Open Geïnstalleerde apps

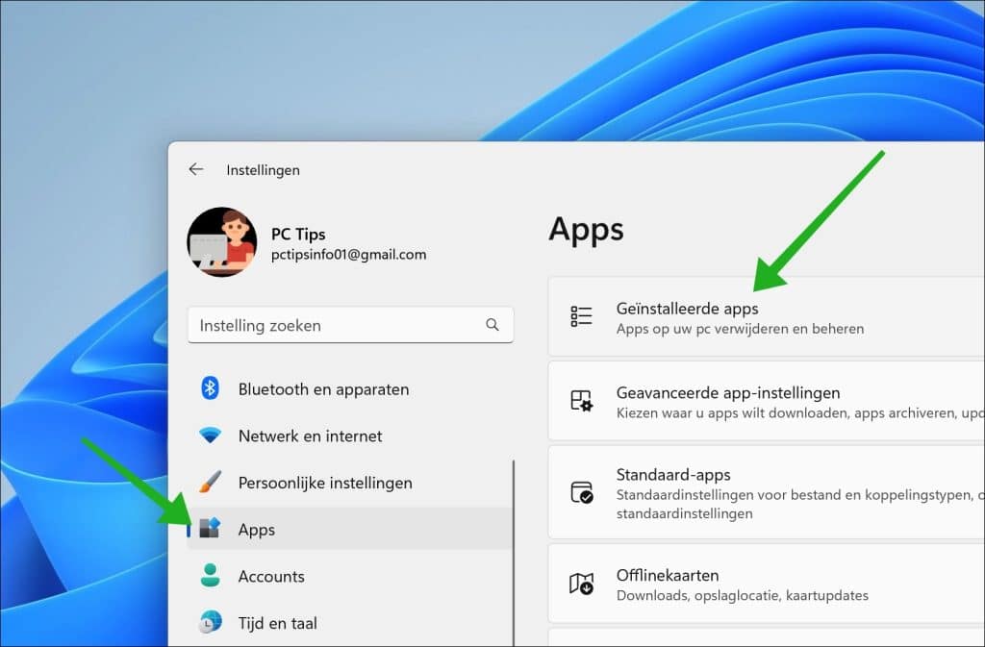click(x=767, y=317)
